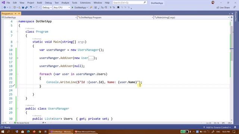Screen dimensions: 239x134
Task: Open the Window menu
Action: 98,3
